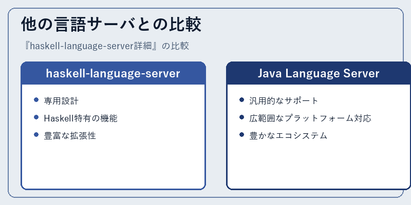Click the haskell-language-server card header
The height and width of the screenshot is (205, 411).
tap(113, 73)
